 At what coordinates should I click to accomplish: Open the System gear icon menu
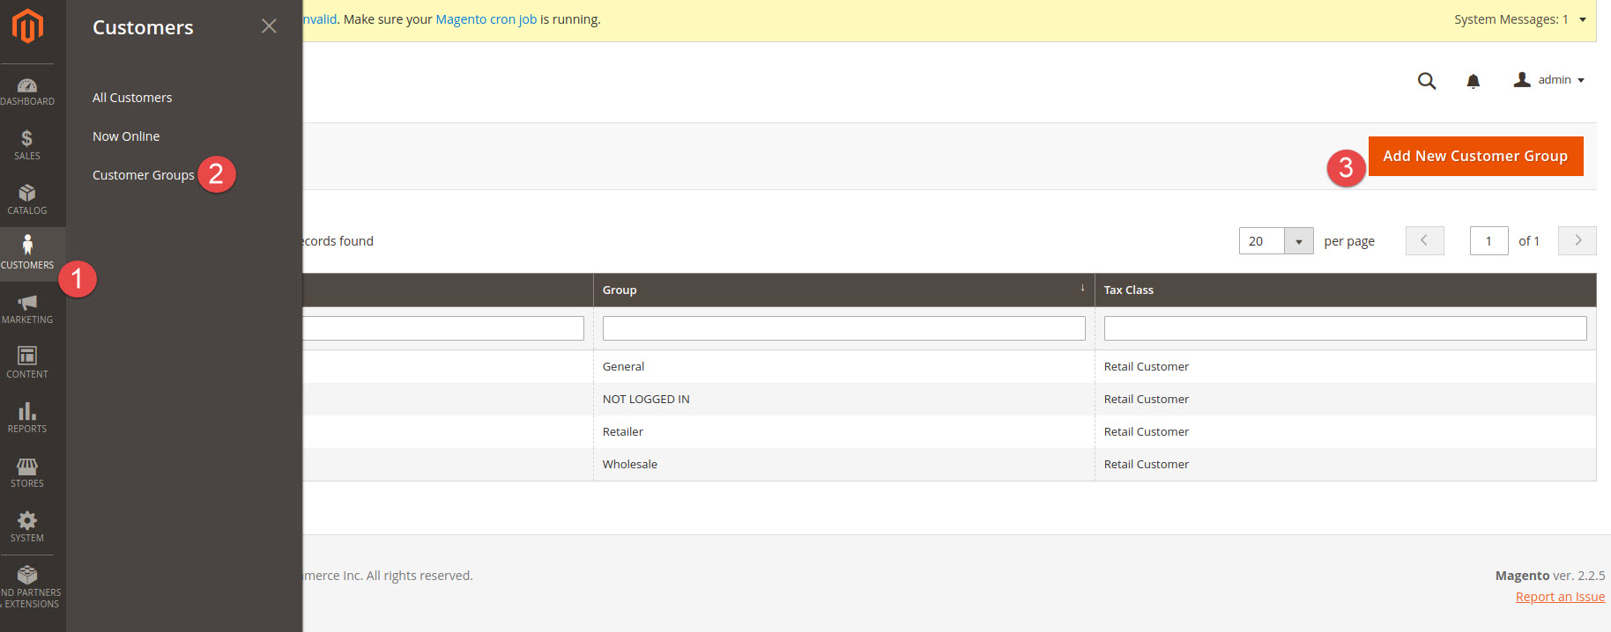tap(27, 527)
